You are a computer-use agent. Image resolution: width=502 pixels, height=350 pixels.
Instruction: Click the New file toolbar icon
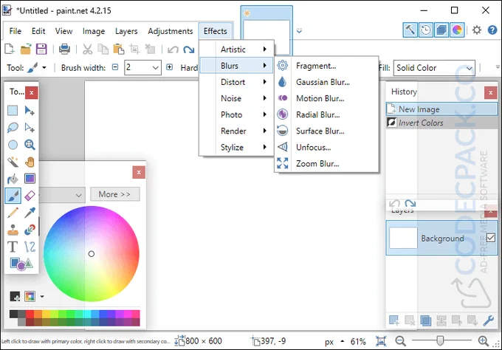point(10,49)
